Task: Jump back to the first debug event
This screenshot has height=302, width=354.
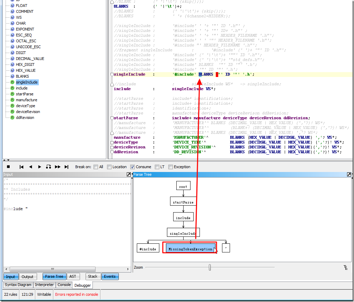Action: coord(21,167)
